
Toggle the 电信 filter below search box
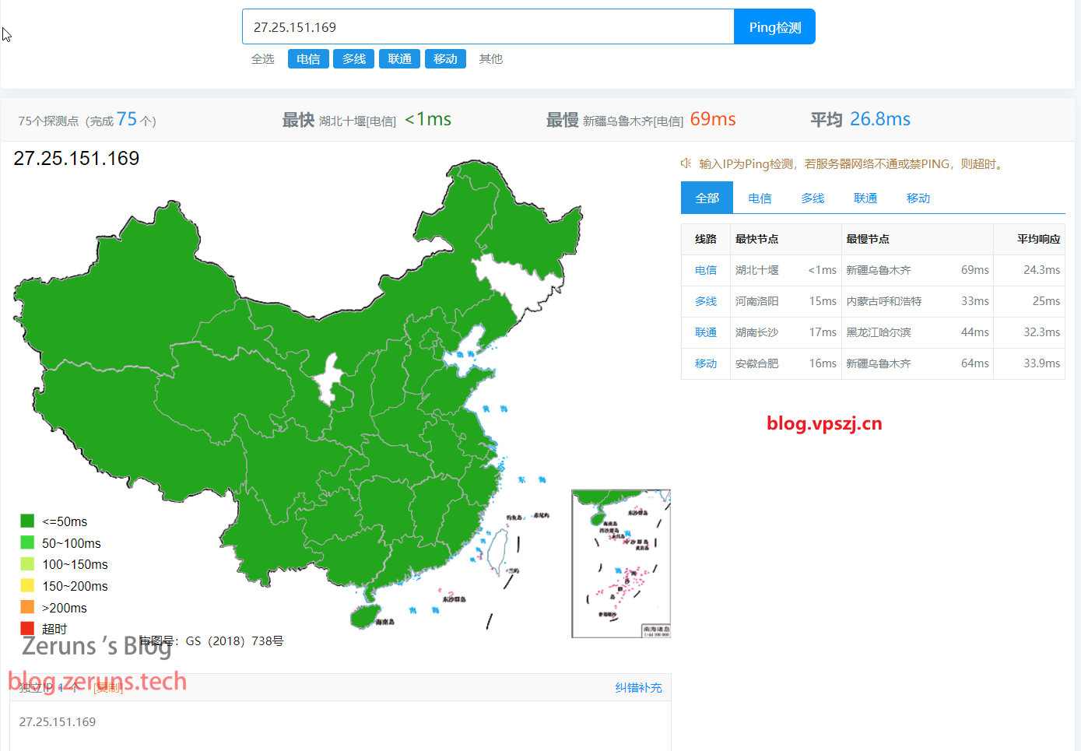[308, 59]
